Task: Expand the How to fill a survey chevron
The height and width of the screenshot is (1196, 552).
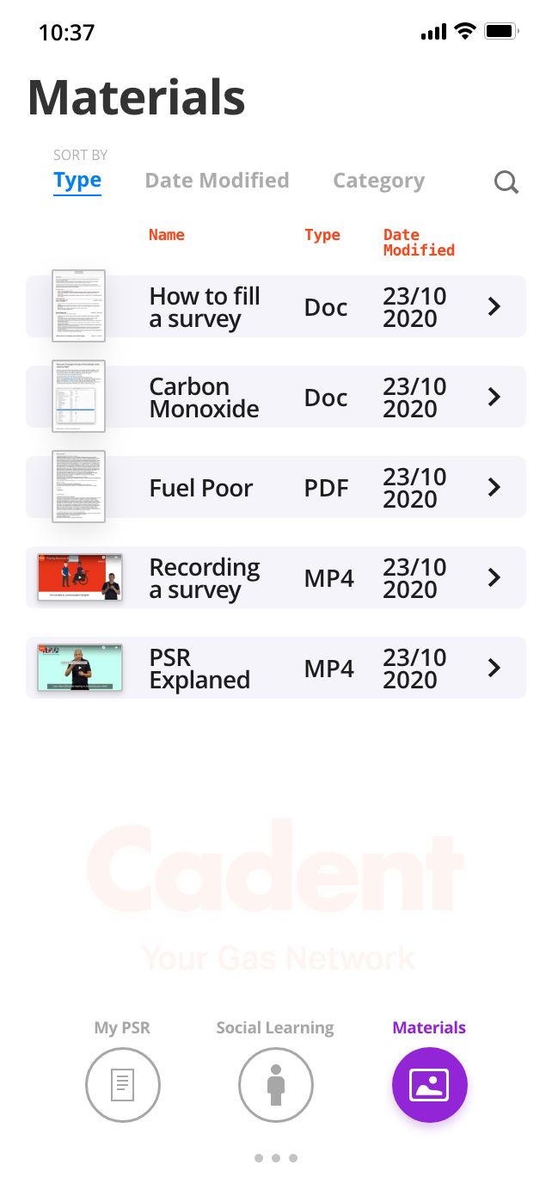Action: click(494, 306)
